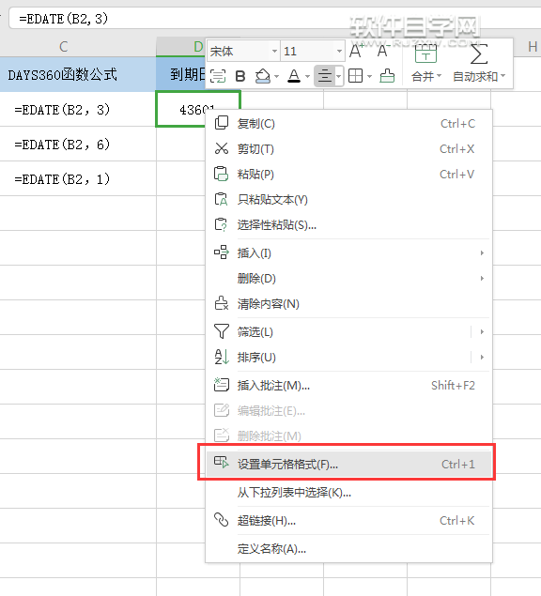Click the hyperlink chain icon
This screenshot has width=541, height=596.
[x=222, y=520]
